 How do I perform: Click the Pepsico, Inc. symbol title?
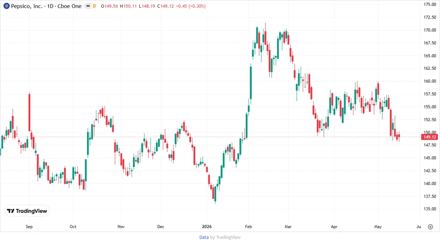[27, 6]
